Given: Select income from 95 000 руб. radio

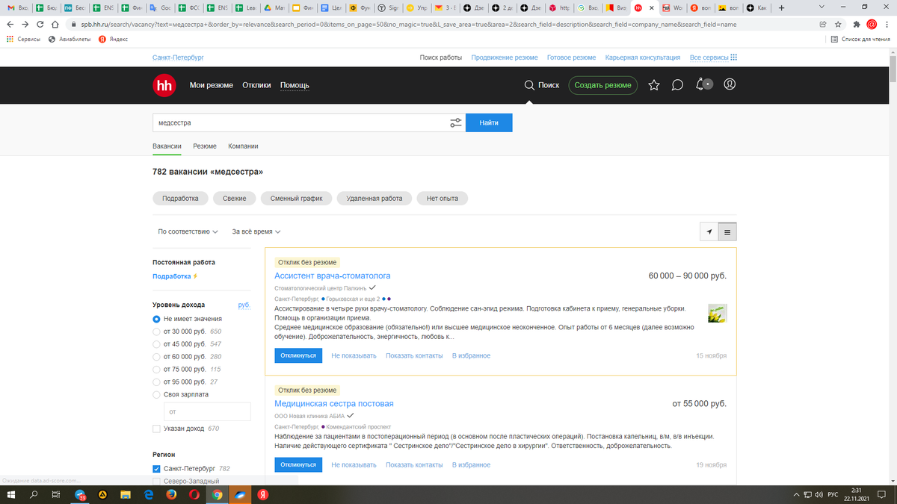Looking at the screenshot, I should pyautogui.click(x=156, y=382).
